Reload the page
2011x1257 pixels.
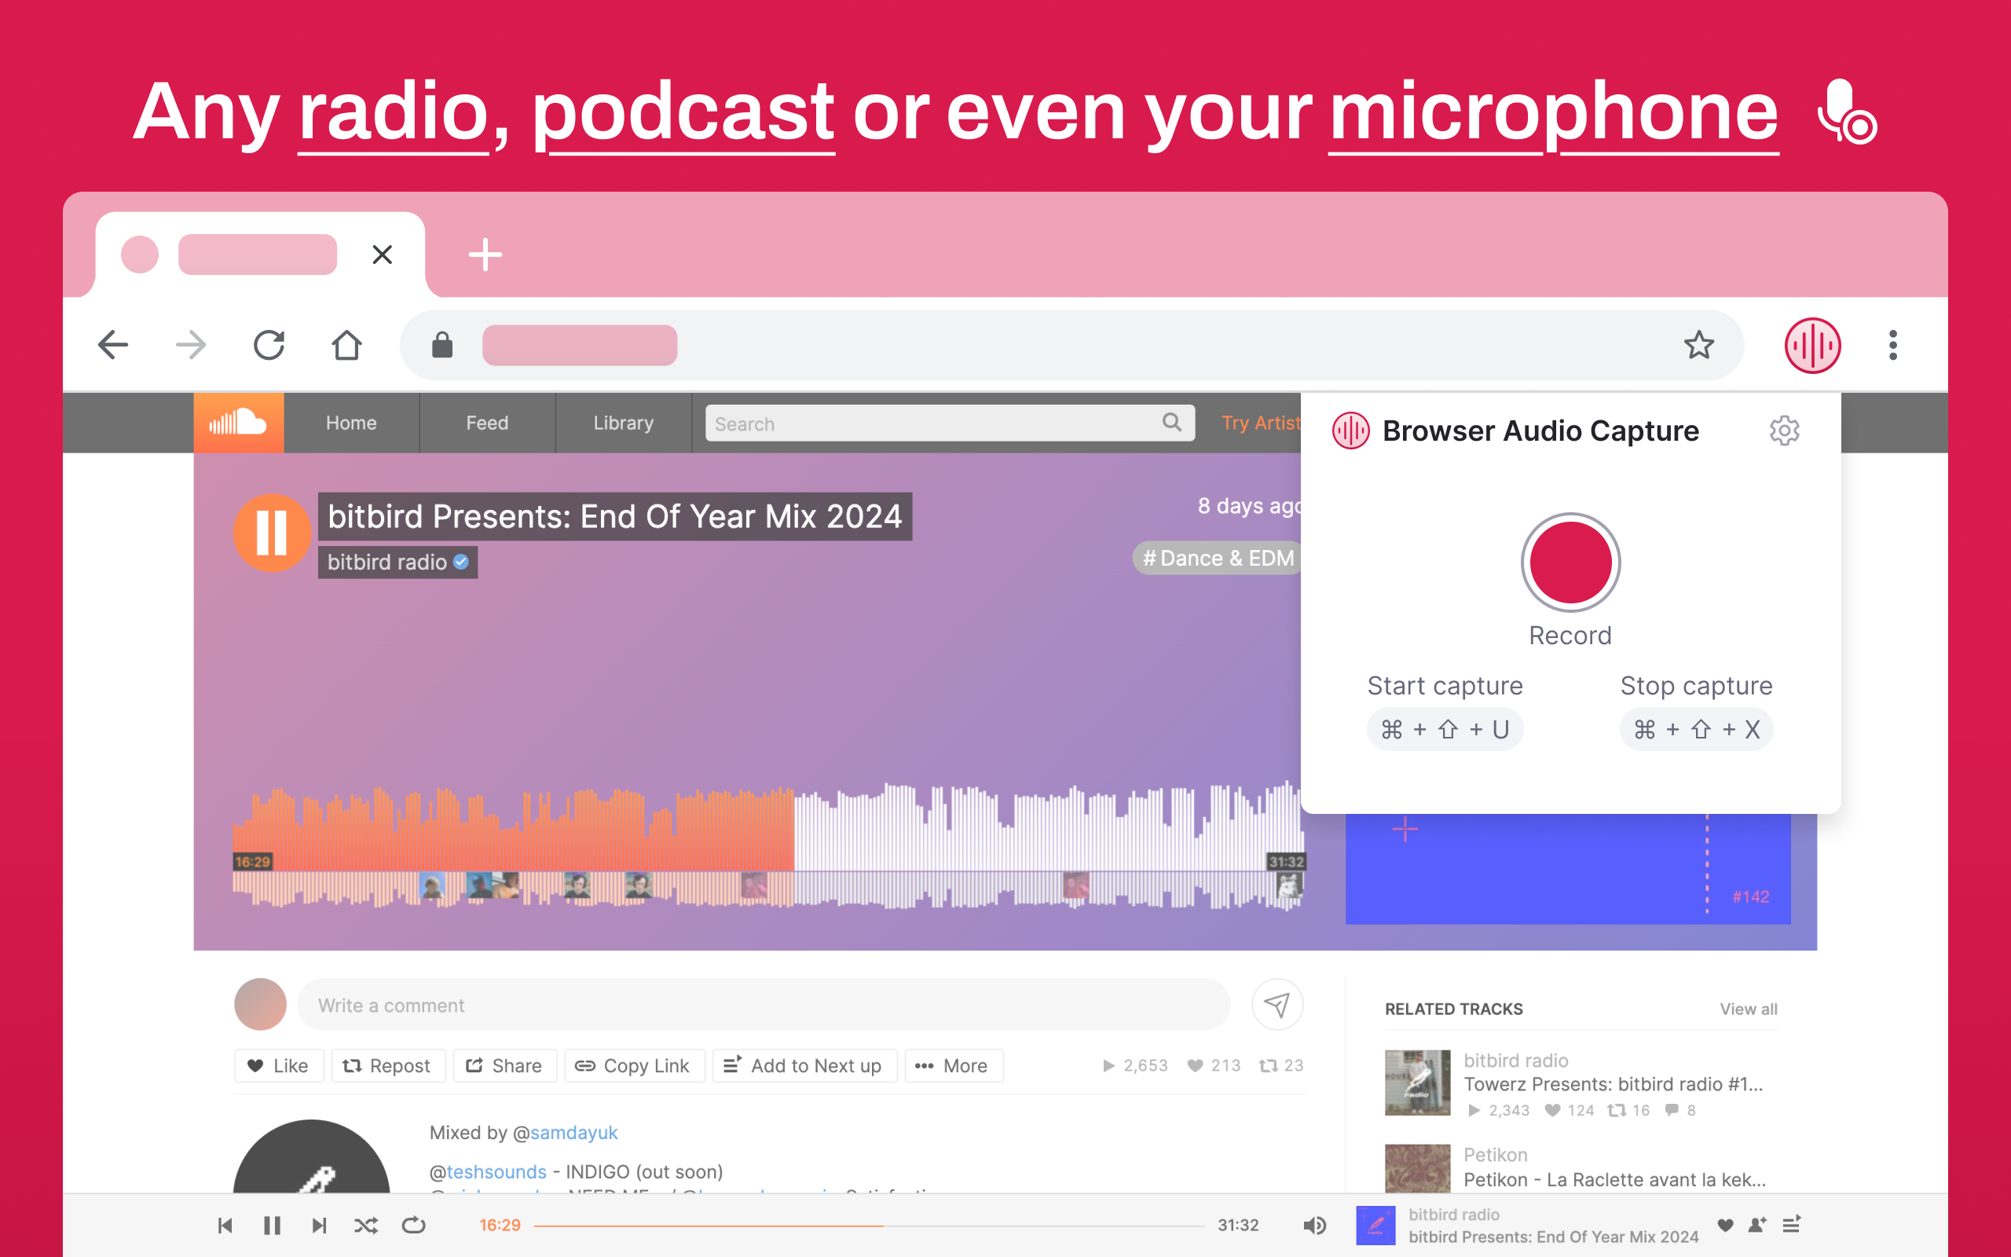pyautogui.click(x=269, y=345)
